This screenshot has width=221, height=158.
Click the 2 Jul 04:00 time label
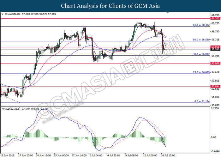(x=96, y=155)
